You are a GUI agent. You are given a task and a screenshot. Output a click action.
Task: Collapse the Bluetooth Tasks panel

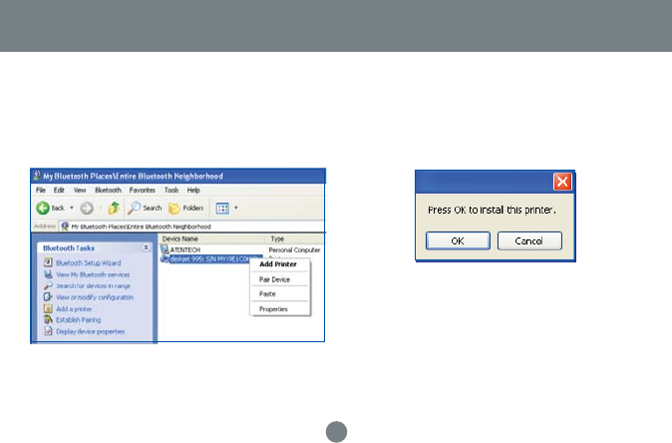146,247
